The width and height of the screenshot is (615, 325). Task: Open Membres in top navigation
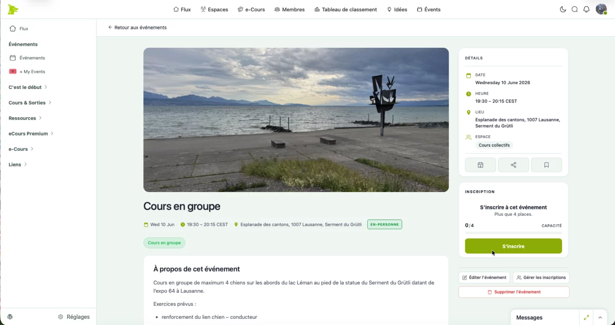pyautogui.click(x=289, y=9)
